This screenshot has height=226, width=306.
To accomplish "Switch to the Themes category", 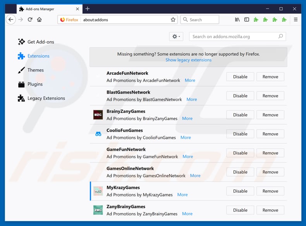I will pos(31,70).
